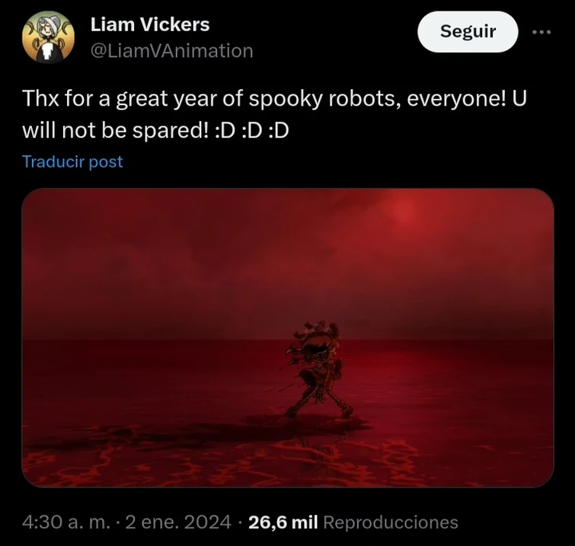
Task: Click the 26,6 mil view count
Action: (283, 522)
